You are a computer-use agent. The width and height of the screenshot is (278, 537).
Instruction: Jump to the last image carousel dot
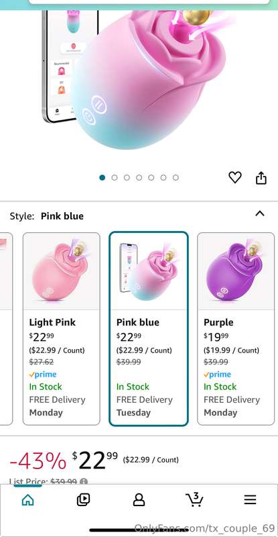[176, 177]
